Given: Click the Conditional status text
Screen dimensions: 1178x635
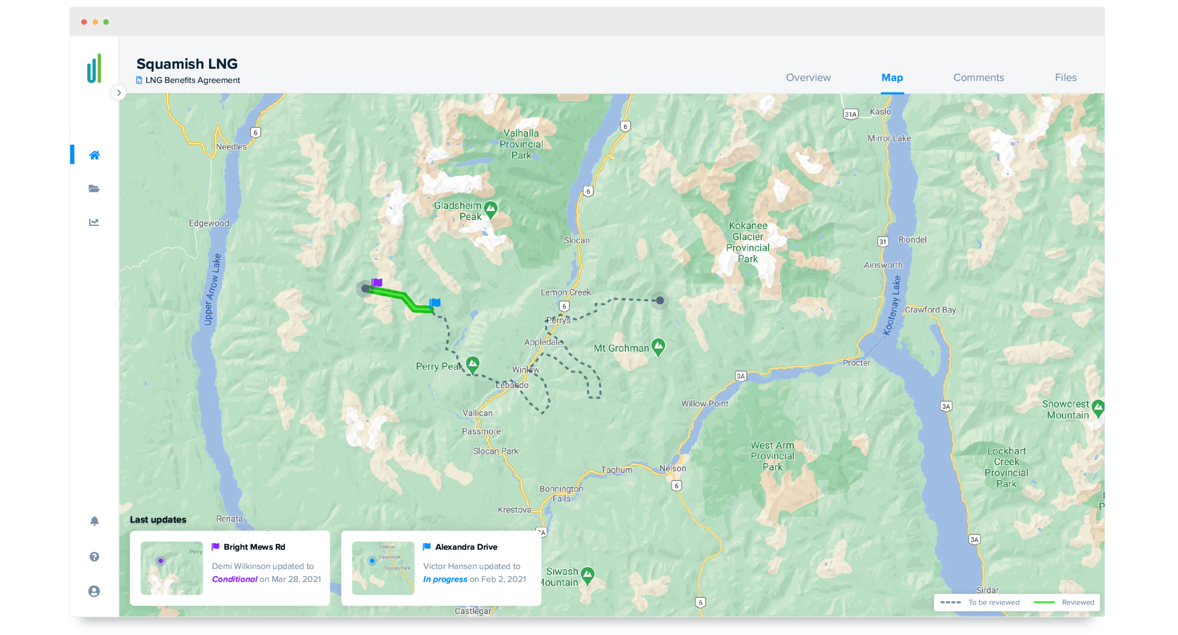Looking at the screenshot, I should click(234, 579).
